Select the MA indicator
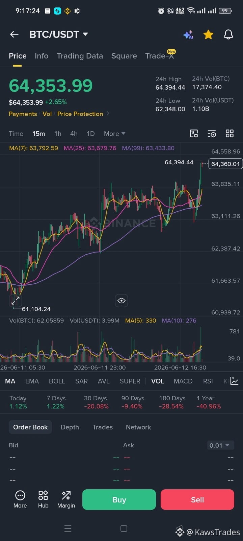This screenshot has height=541, width=243. tap(10, 381)
